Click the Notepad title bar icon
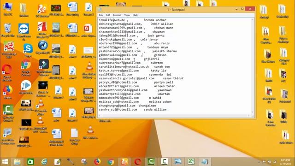This screenshot has width=295, height=166. click(x=100, y=10)
